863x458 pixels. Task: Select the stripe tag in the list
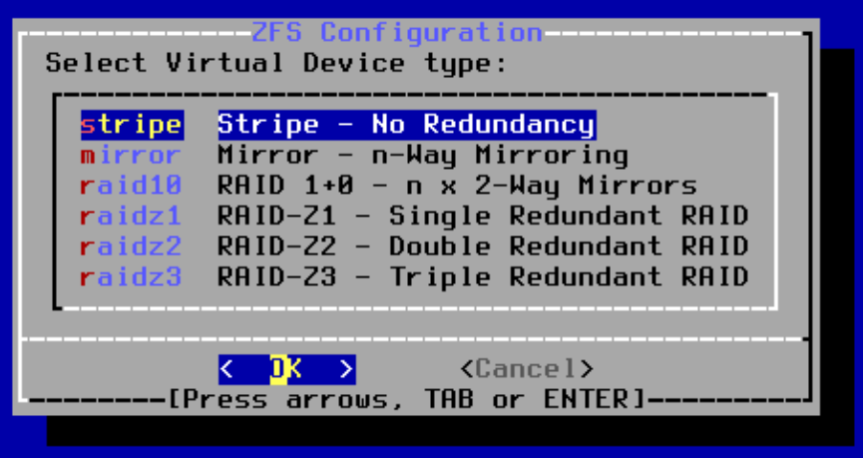coord(132,125)
